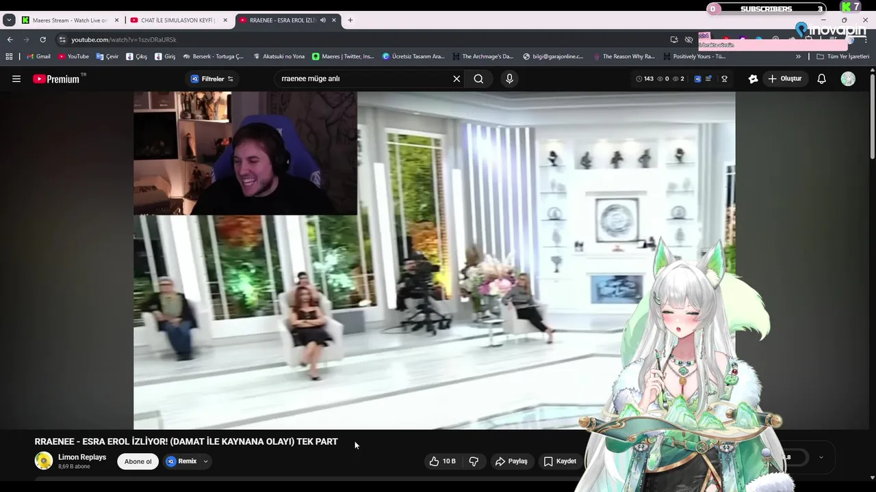This screenshot has width=876, height=492.
Task: Open Çevir bookmark
Action: pyautogui.click(x=107, y=57)
